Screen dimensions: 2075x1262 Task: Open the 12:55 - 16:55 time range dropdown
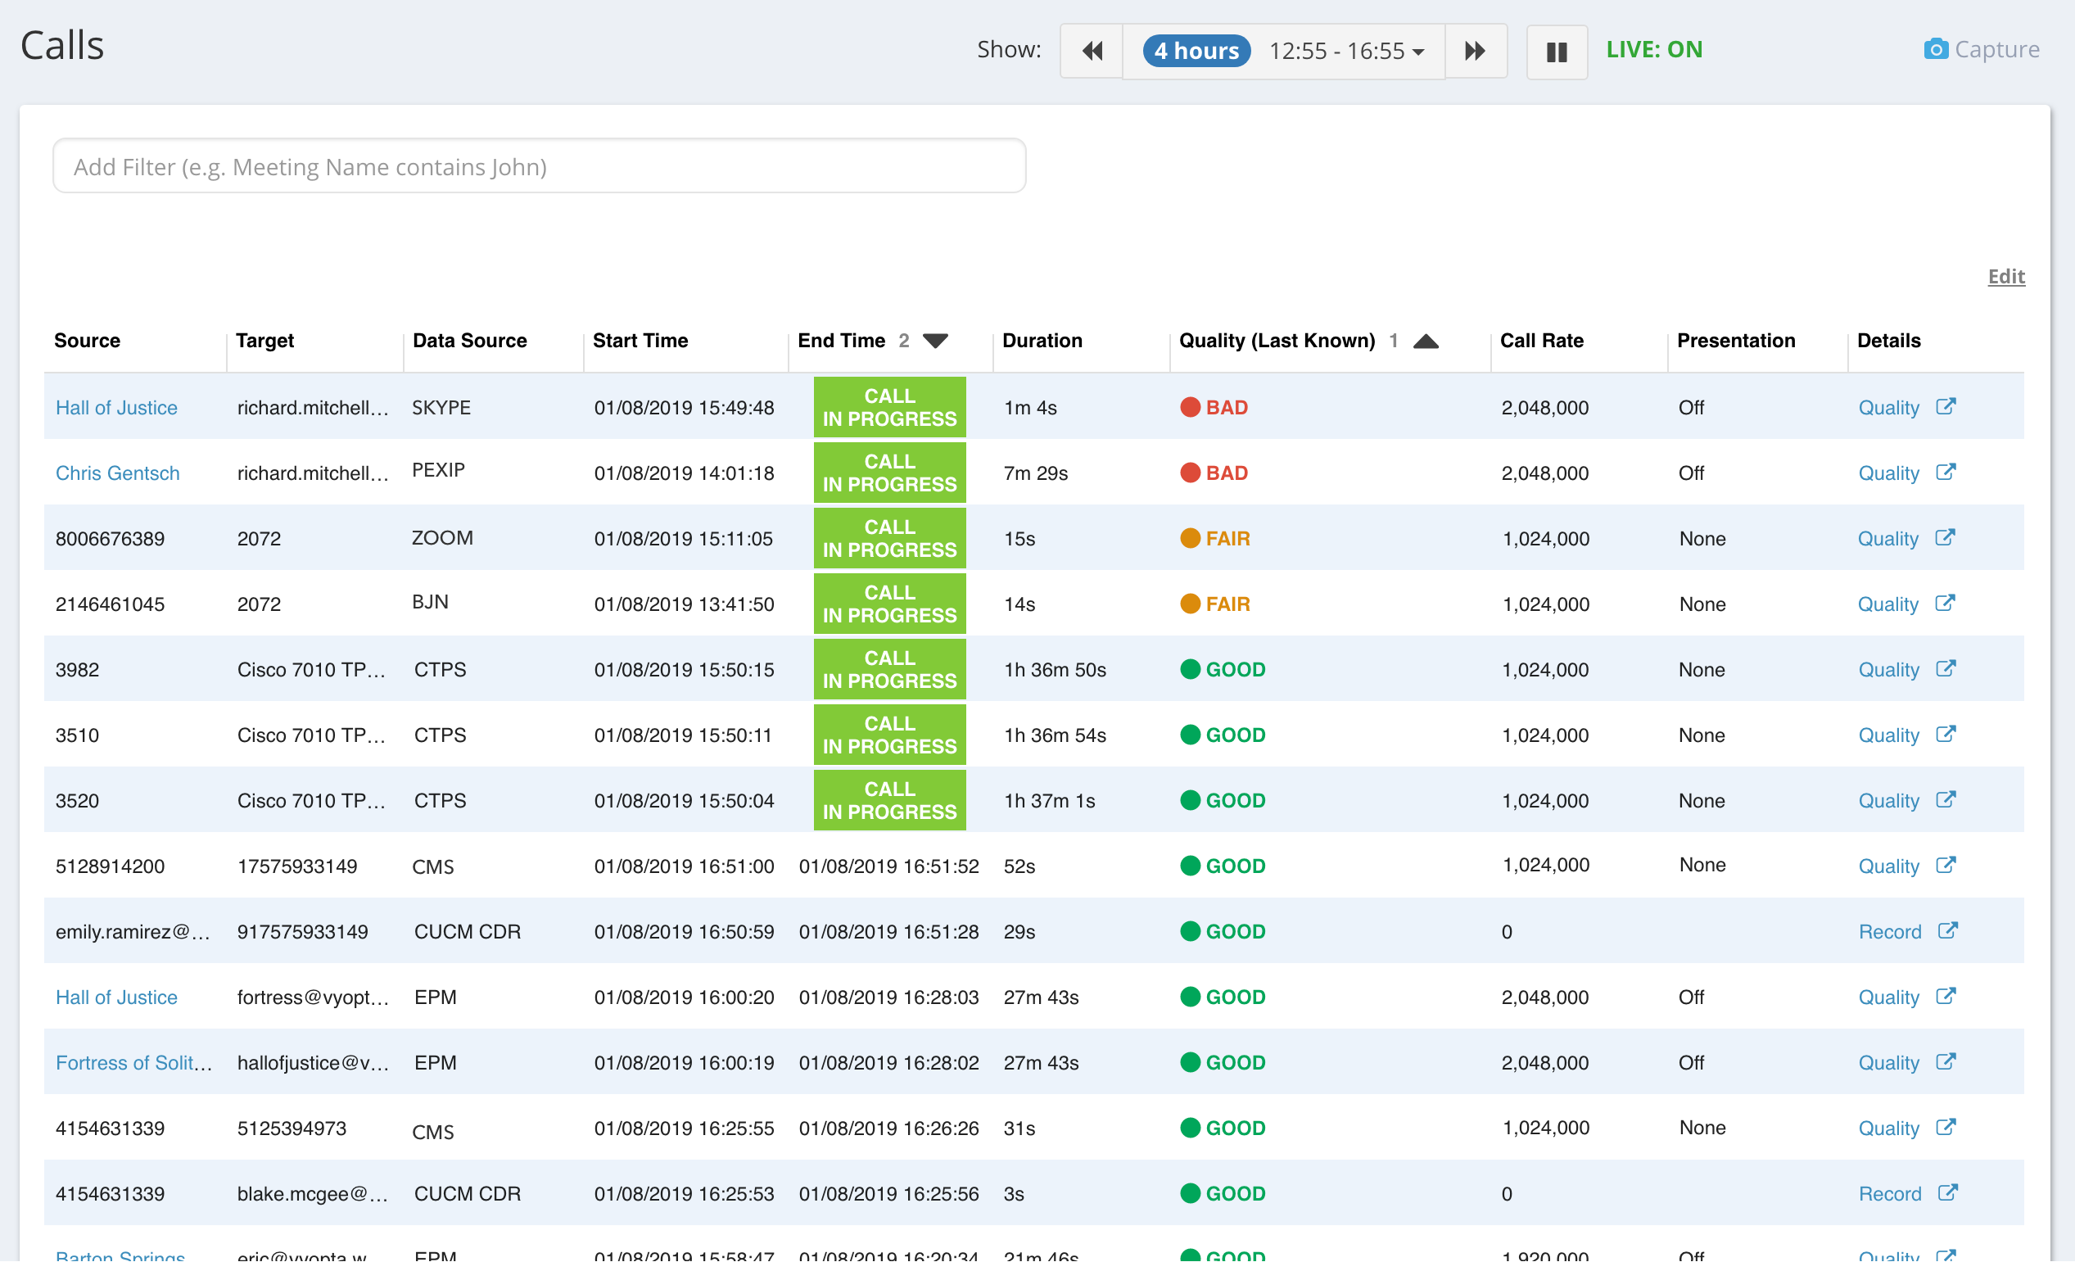point(1345,52)
